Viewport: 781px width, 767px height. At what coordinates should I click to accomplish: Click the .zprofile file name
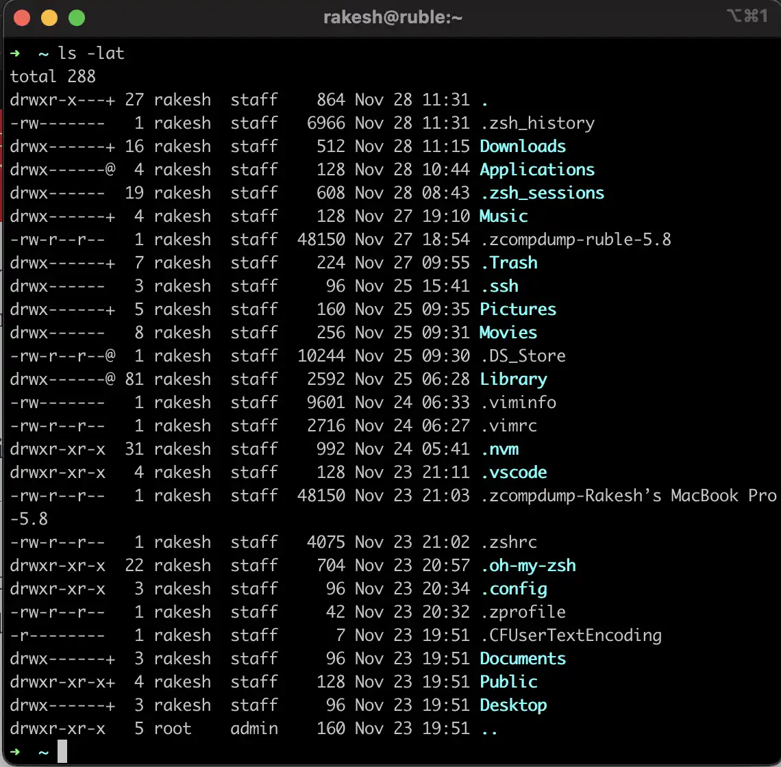click(523, 612)
